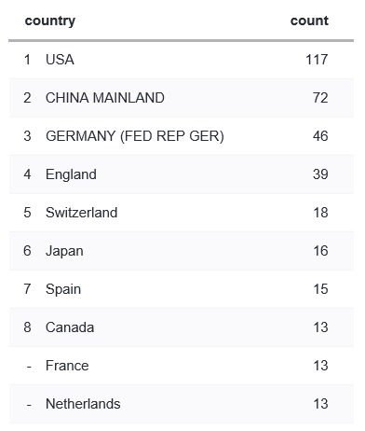Click the France country name

point(67,366)
